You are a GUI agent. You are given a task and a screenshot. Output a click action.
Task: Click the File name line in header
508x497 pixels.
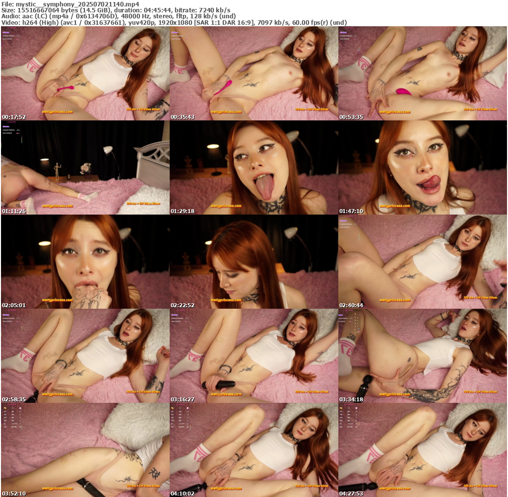click(70, 3)
